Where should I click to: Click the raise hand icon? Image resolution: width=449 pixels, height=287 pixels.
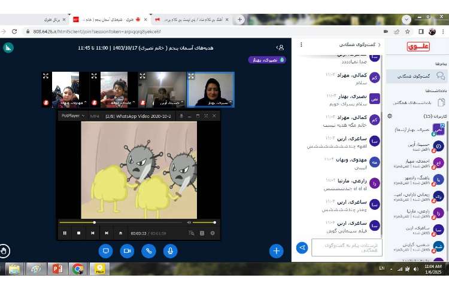coord(5,251)
